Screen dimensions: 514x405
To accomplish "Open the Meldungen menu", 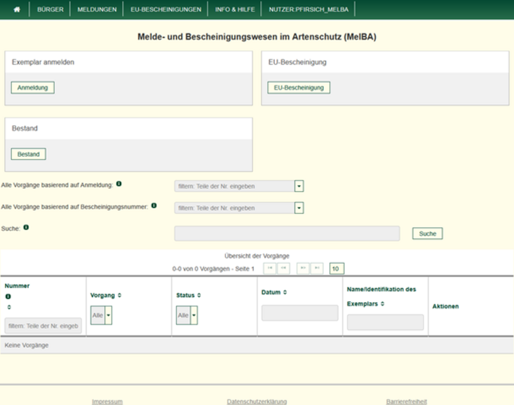I will tap(97, 9).
